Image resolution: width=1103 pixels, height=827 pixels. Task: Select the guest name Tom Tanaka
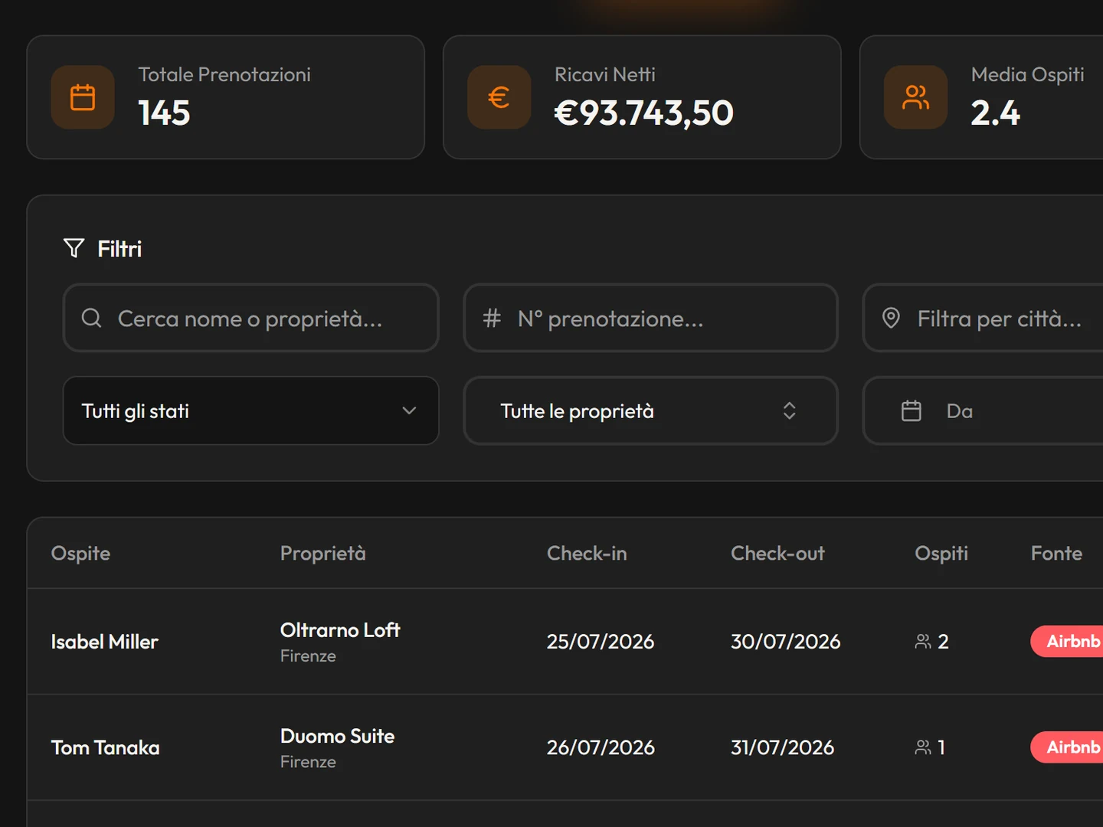coord(105,747)
